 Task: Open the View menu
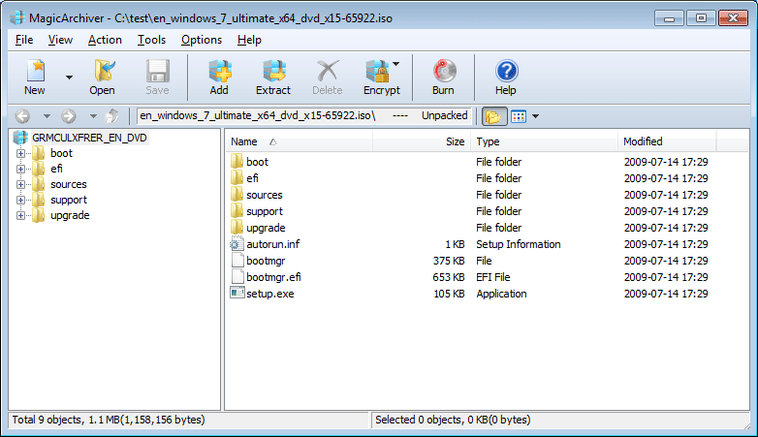pos(60,40)
